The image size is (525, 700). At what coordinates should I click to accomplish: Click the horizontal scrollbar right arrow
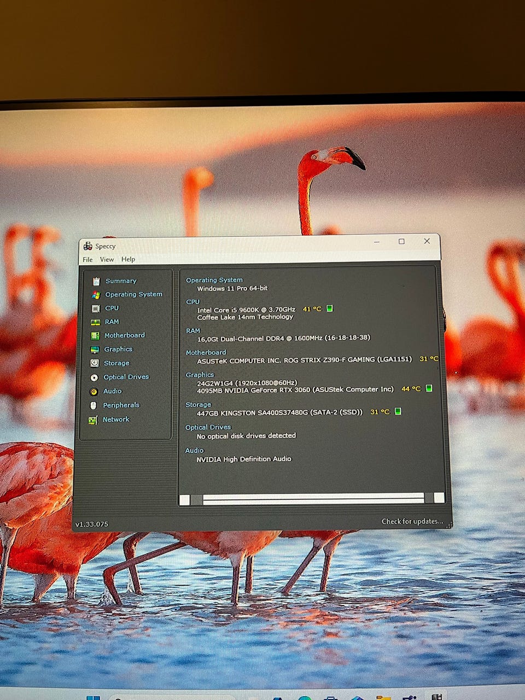pos(439,498)
